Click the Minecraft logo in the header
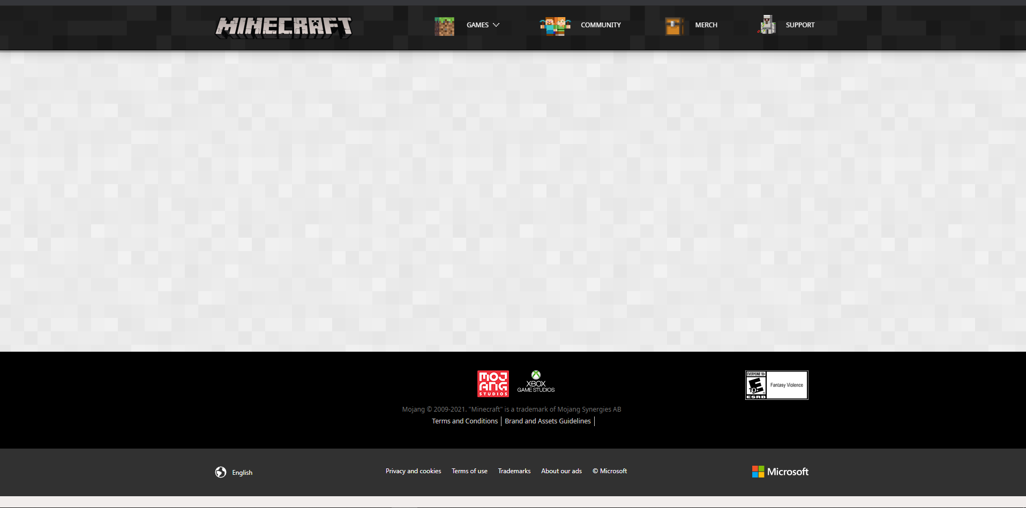 [283, 26]
